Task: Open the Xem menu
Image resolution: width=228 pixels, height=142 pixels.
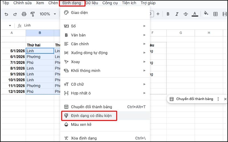Action: point(40,3)
